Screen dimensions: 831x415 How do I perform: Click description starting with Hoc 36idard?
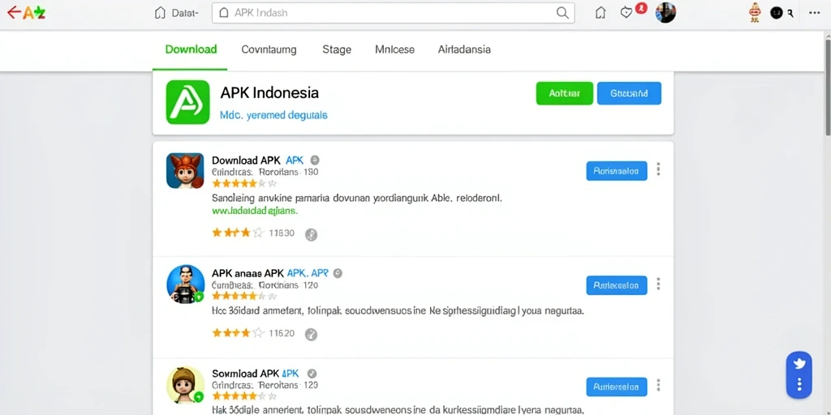click(x=398, y=311)
